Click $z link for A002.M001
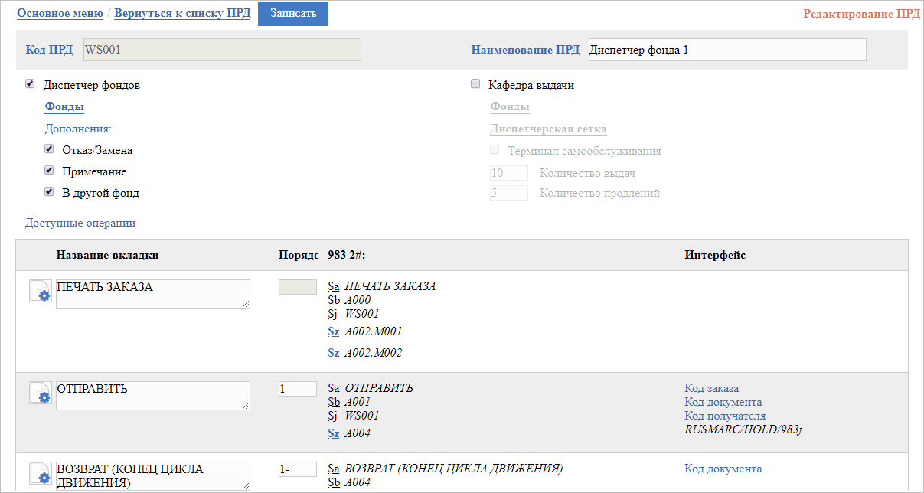The width and height of the screenshot is (924, 493). [333, 331]
